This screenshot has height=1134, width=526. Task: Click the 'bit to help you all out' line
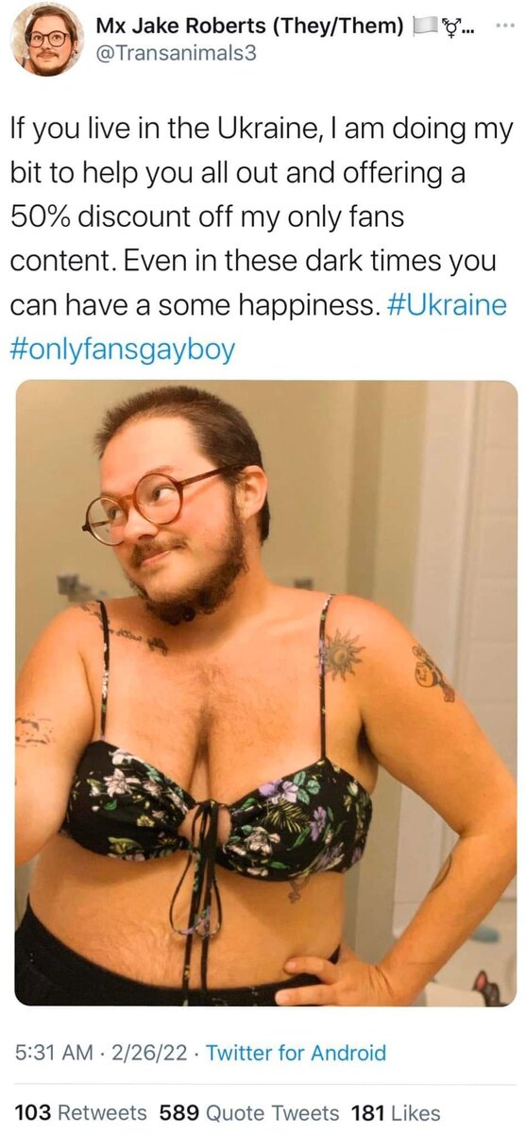pos(237,172)
